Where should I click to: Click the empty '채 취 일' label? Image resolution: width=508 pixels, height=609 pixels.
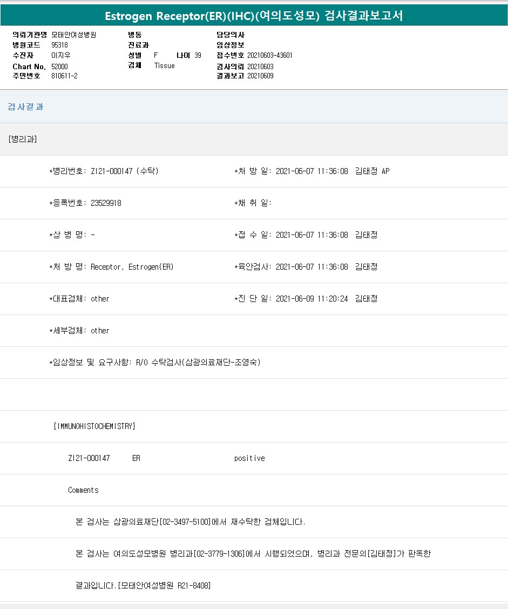coord(253,203)
